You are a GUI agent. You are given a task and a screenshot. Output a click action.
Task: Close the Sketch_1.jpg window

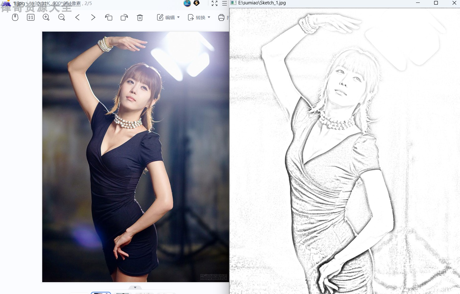454,3
